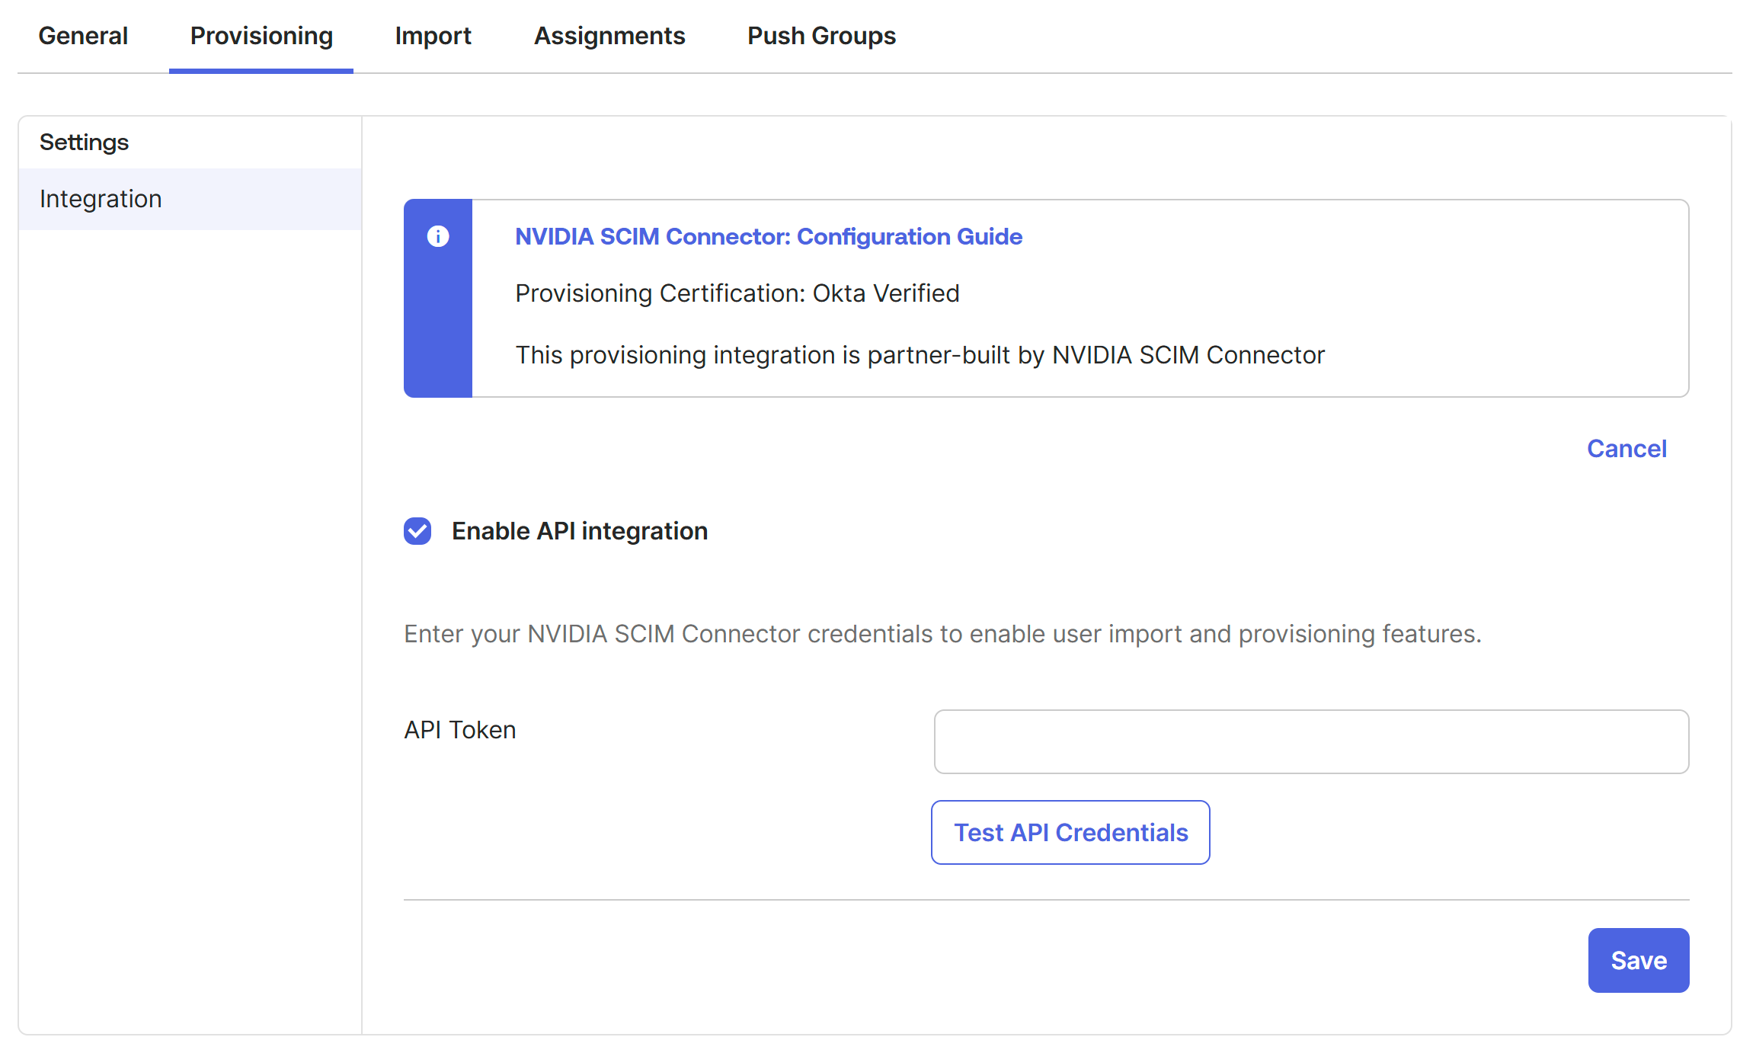Click the credentials instruction paragraph

click(942, 634)
